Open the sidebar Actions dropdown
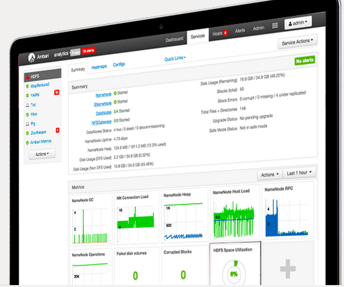 coord(42,154)
